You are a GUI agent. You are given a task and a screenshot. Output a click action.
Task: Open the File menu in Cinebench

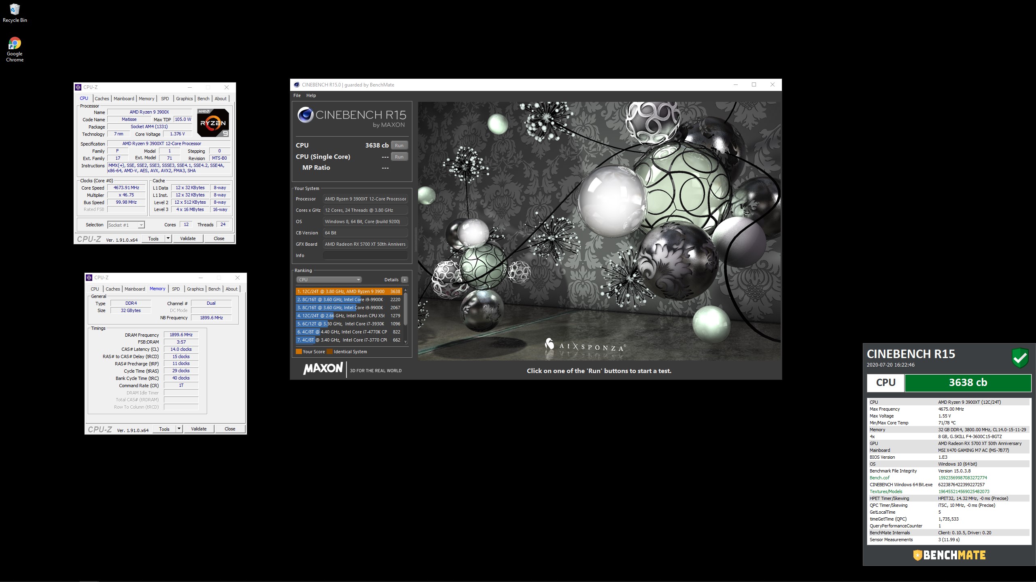[x=297, y=95]
